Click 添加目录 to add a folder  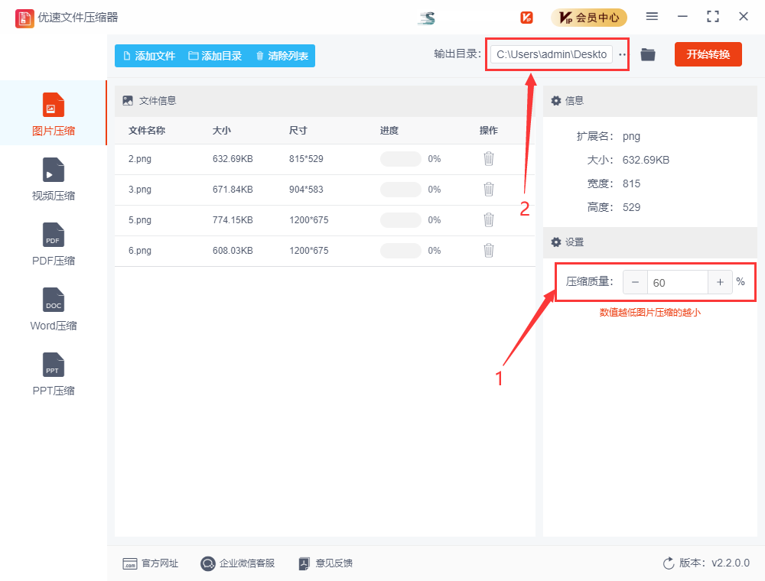pos(215,56)
